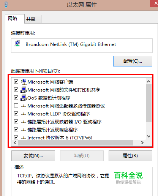Screen dimensions: 158x196
Task: Toggle the QoS 数据包计划程序 checkbox
Action: (x=16, y=98)
